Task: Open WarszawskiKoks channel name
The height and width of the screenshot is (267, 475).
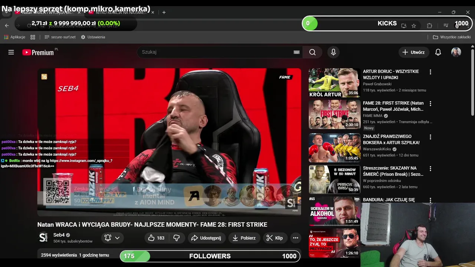Action: pyautogui.click(x=377, y=149)
